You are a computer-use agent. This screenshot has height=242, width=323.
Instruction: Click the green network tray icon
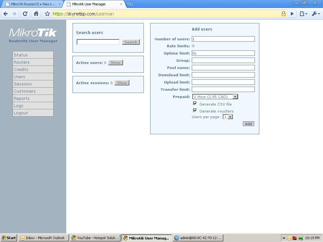[301, 238]
